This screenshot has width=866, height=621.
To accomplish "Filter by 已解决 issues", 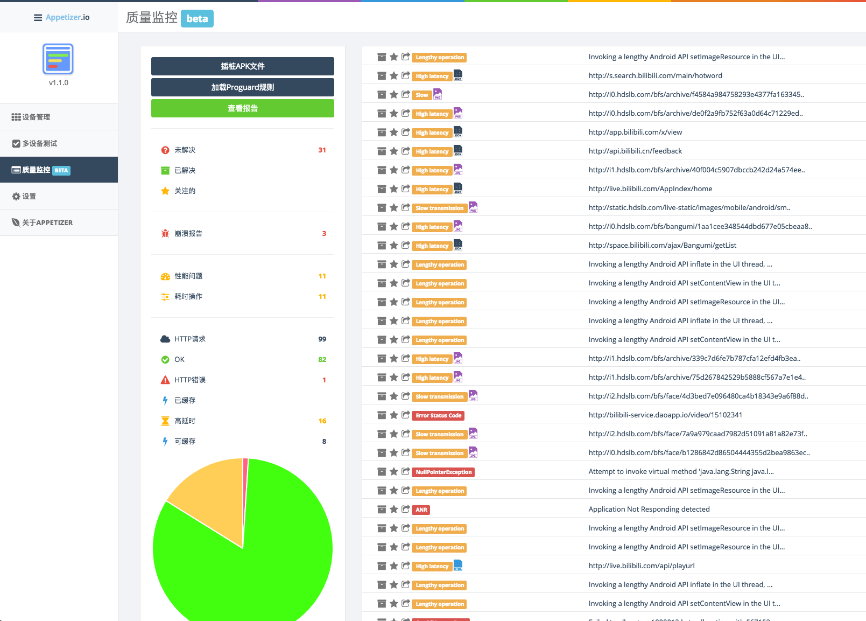I will click(x=243, y=170).
